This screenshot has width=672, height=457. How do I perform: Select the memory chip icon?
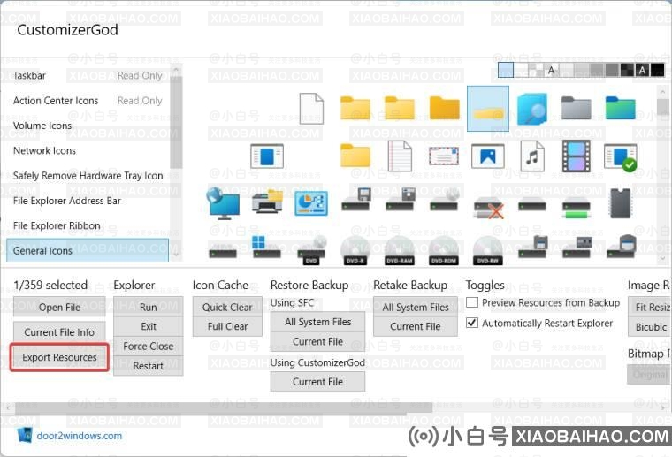(x=620, y=203)
